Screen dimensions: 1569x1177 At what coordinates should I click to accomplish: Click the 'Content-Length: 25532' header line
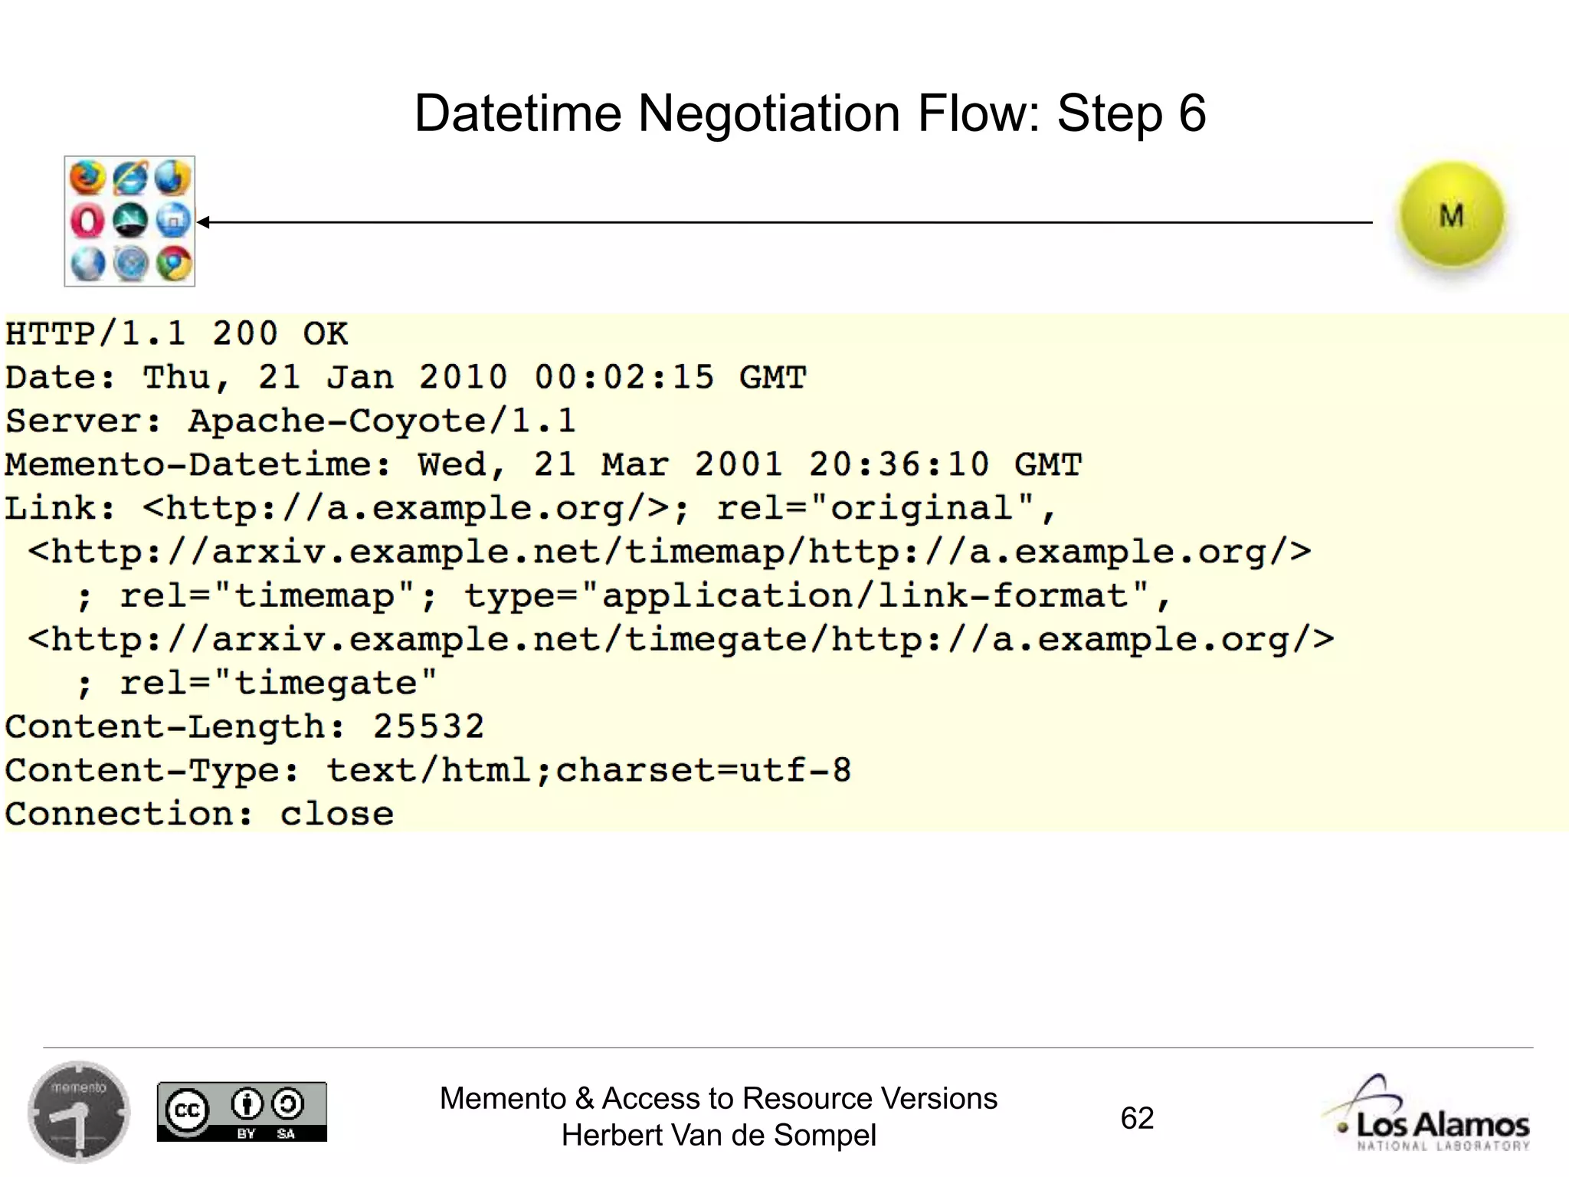click(x=244, y=727)
